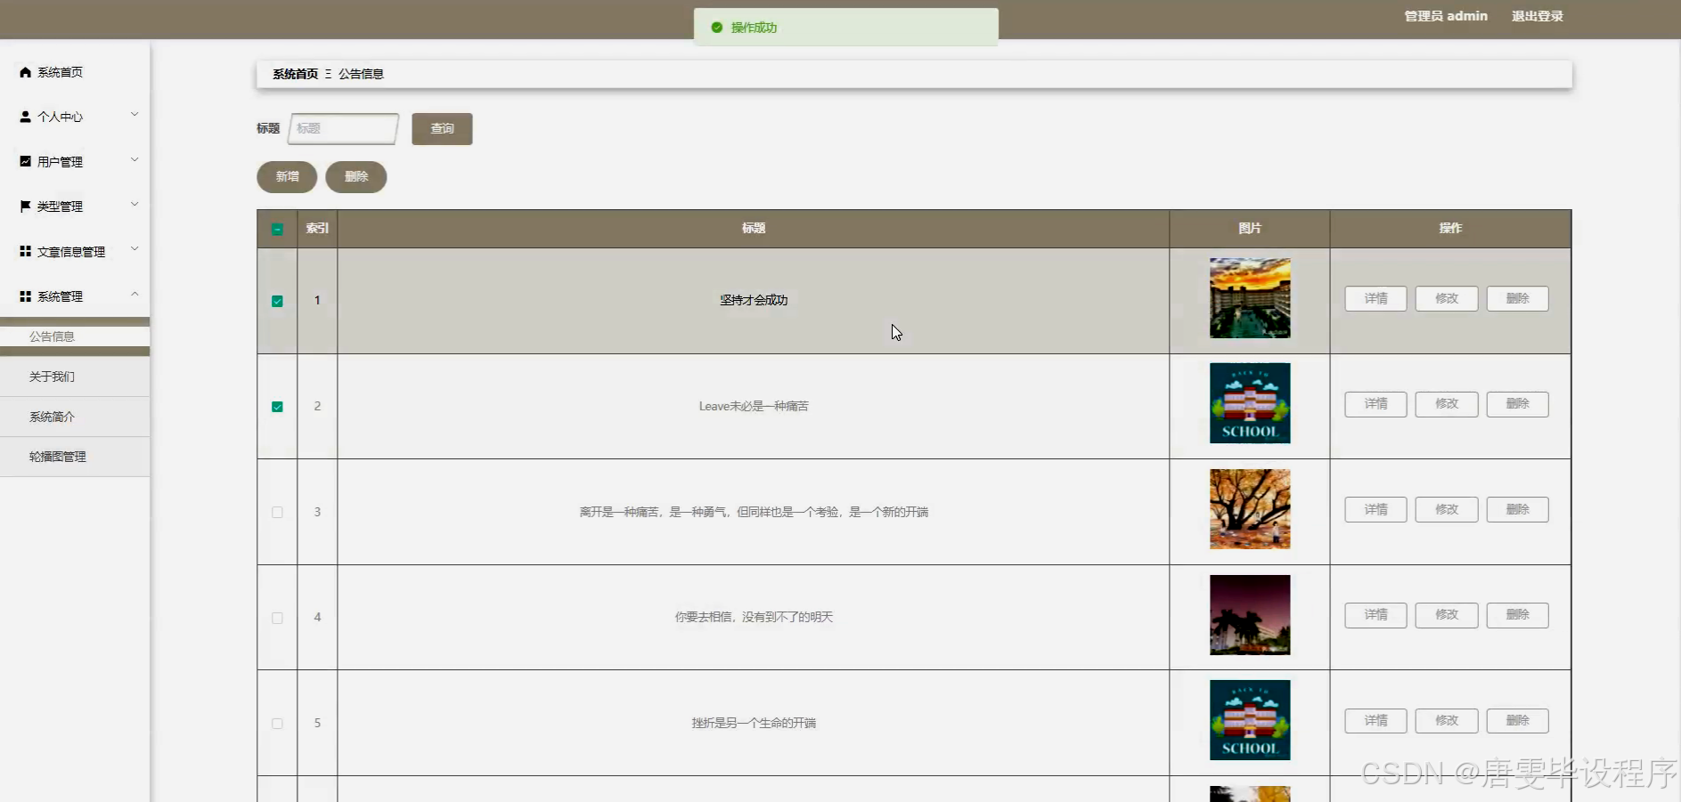Click 公告信息 in the breadcrumb

click(361, 74)
